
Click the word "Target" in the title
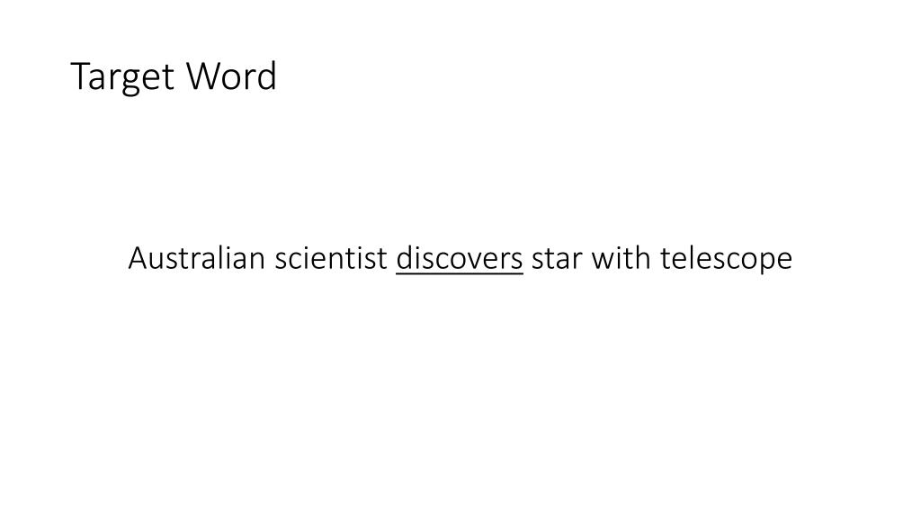[122, 76]
